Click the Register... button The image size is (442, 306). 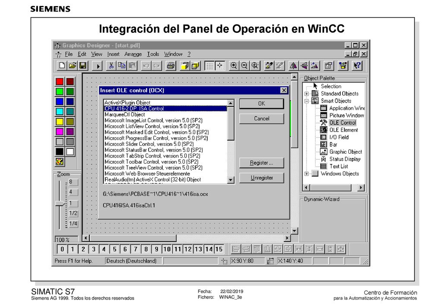262,163
